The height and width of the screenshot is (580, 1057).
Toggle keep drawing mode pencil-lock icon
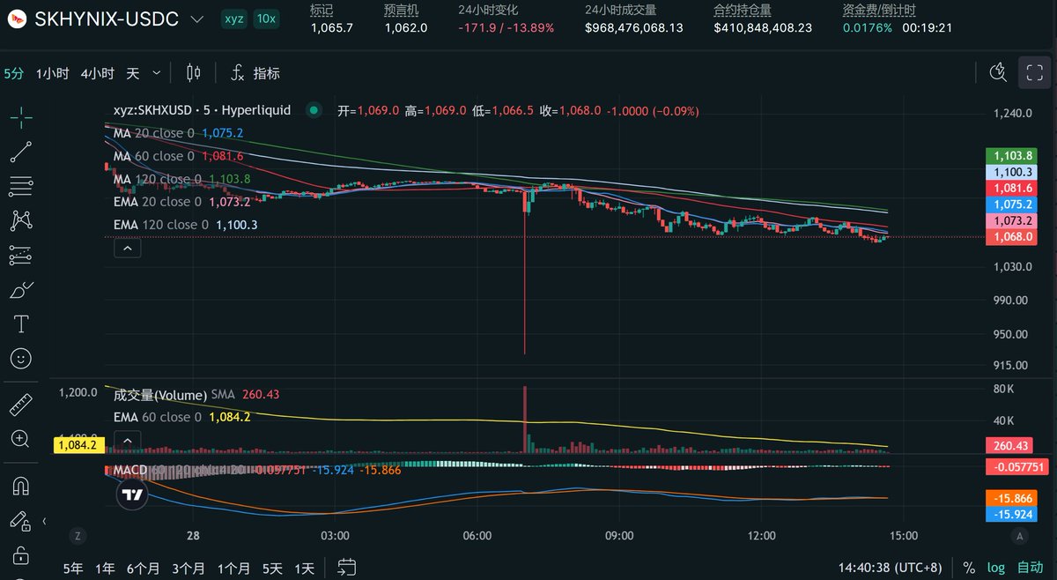point(22,520)
